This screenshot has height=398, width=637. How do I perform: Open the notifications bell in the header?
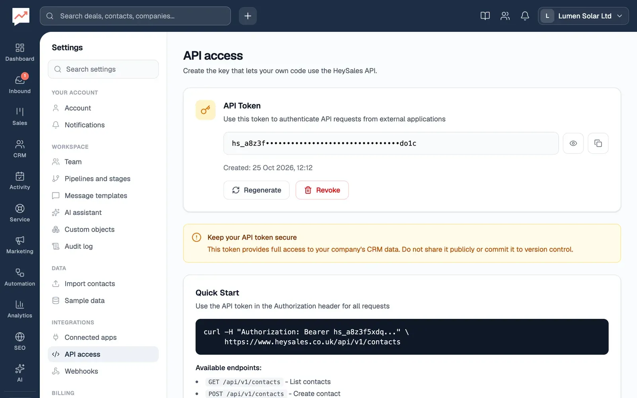pyautogui.click(x=525, y=16)
